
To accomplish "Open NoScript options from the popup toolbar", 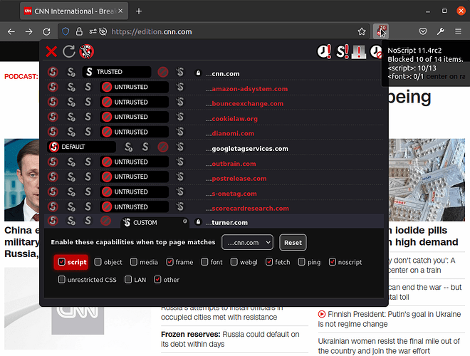I will point(87,51).
